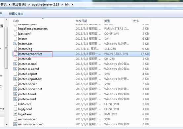Click the 47 KB size of jmeter.properties

pyautogui.click(x=144, y=54)
